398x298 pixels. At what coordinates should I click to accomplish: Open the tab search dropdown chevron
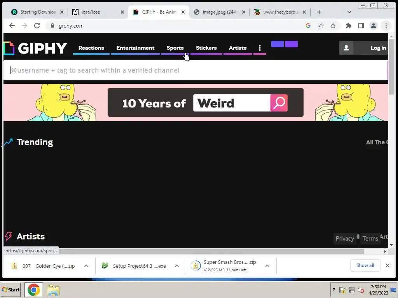349,12
